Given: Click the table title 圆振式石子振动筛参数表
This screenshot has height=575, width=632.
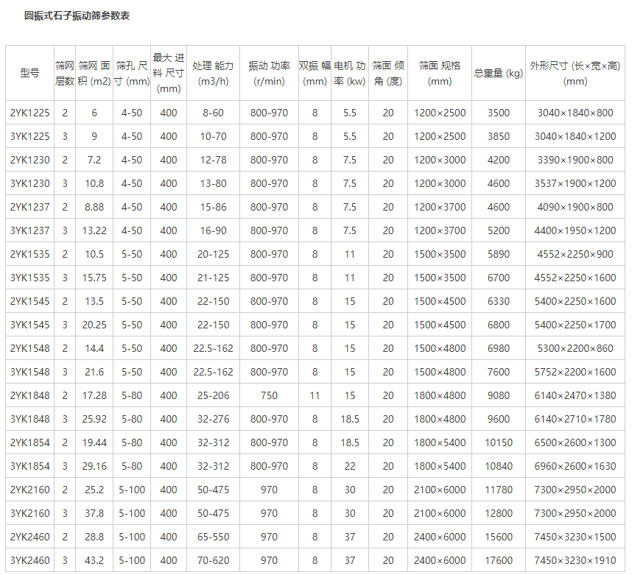Looking at the screenshot, I should pos(77,15).
